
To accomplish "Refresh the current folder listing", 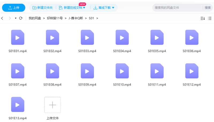I will (x=21, y=18).
